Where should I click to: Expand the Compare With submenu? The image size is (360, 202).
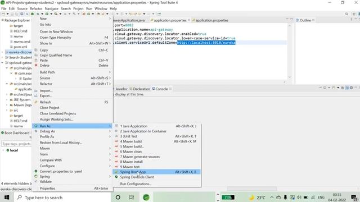[x=73, y=160]
